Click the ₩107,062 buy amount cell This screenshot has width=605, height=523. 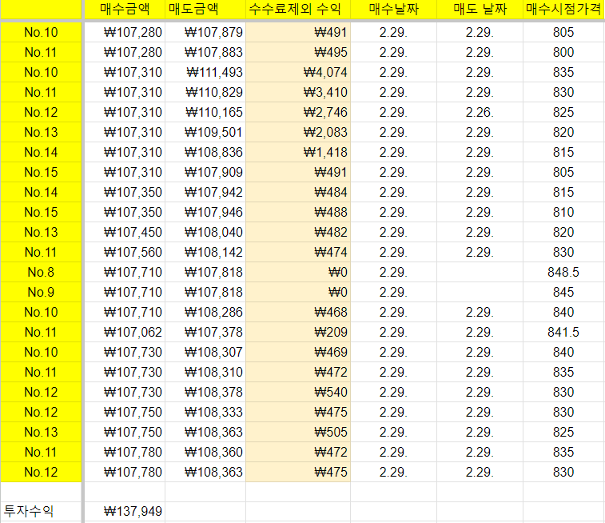pos(125,332)
